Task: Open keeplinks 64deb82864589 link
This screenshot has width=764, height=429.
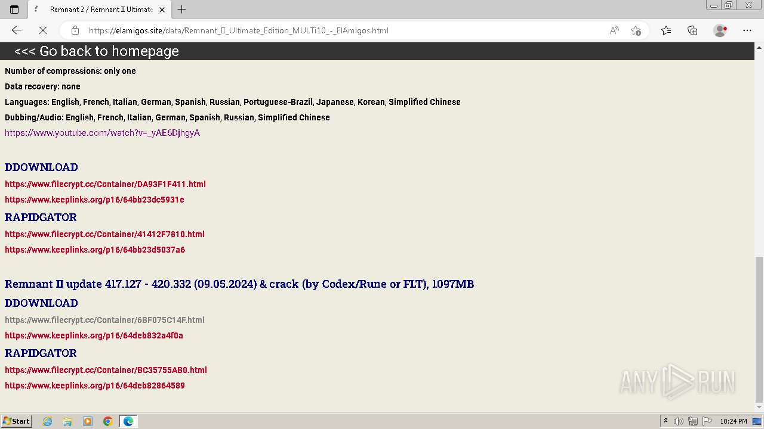Action: pos(95,386)
